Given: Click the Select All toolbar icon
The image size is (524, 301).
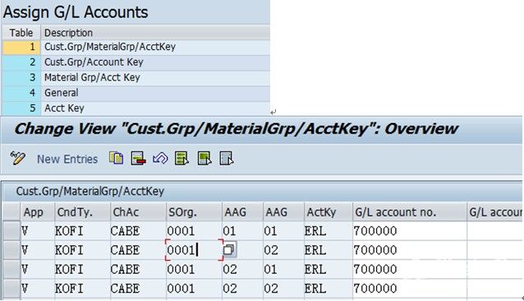Looking at the screenshot, I should (182, 158).
